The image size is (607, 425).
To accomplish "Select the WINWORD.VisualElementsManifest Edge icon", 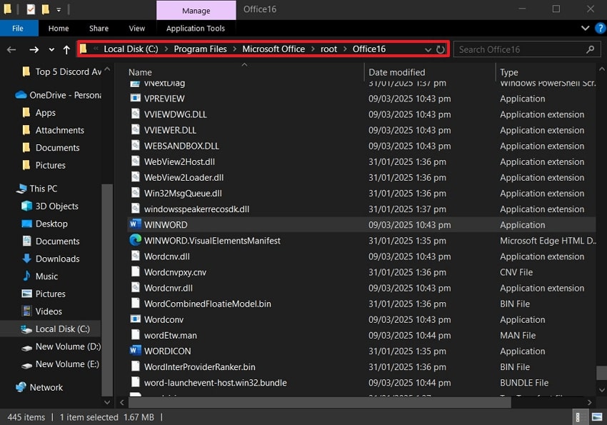I will [135, 241].
